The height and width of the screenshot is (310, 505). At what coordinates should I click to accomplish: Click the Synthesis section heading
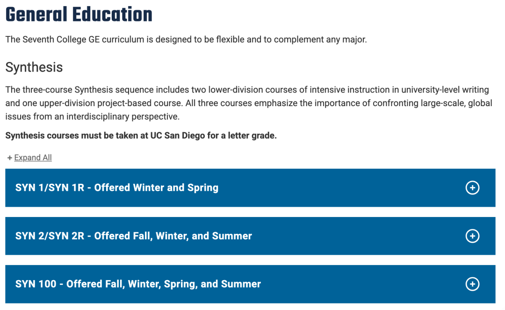point(34,67)
